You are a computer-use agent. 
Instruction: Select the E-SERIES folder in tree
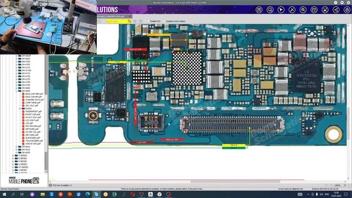(x=23, y=158)
